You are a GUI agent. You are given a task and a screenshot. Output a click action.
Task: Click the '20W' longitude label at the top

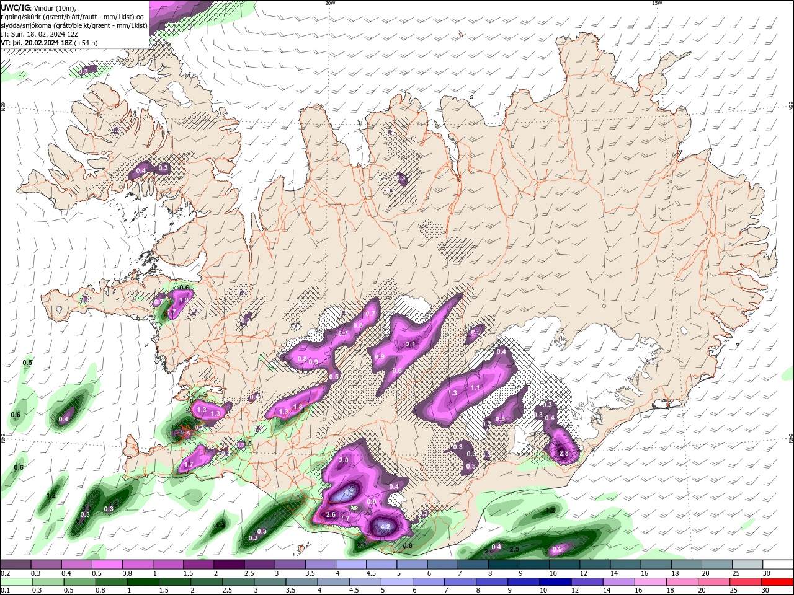329,3
